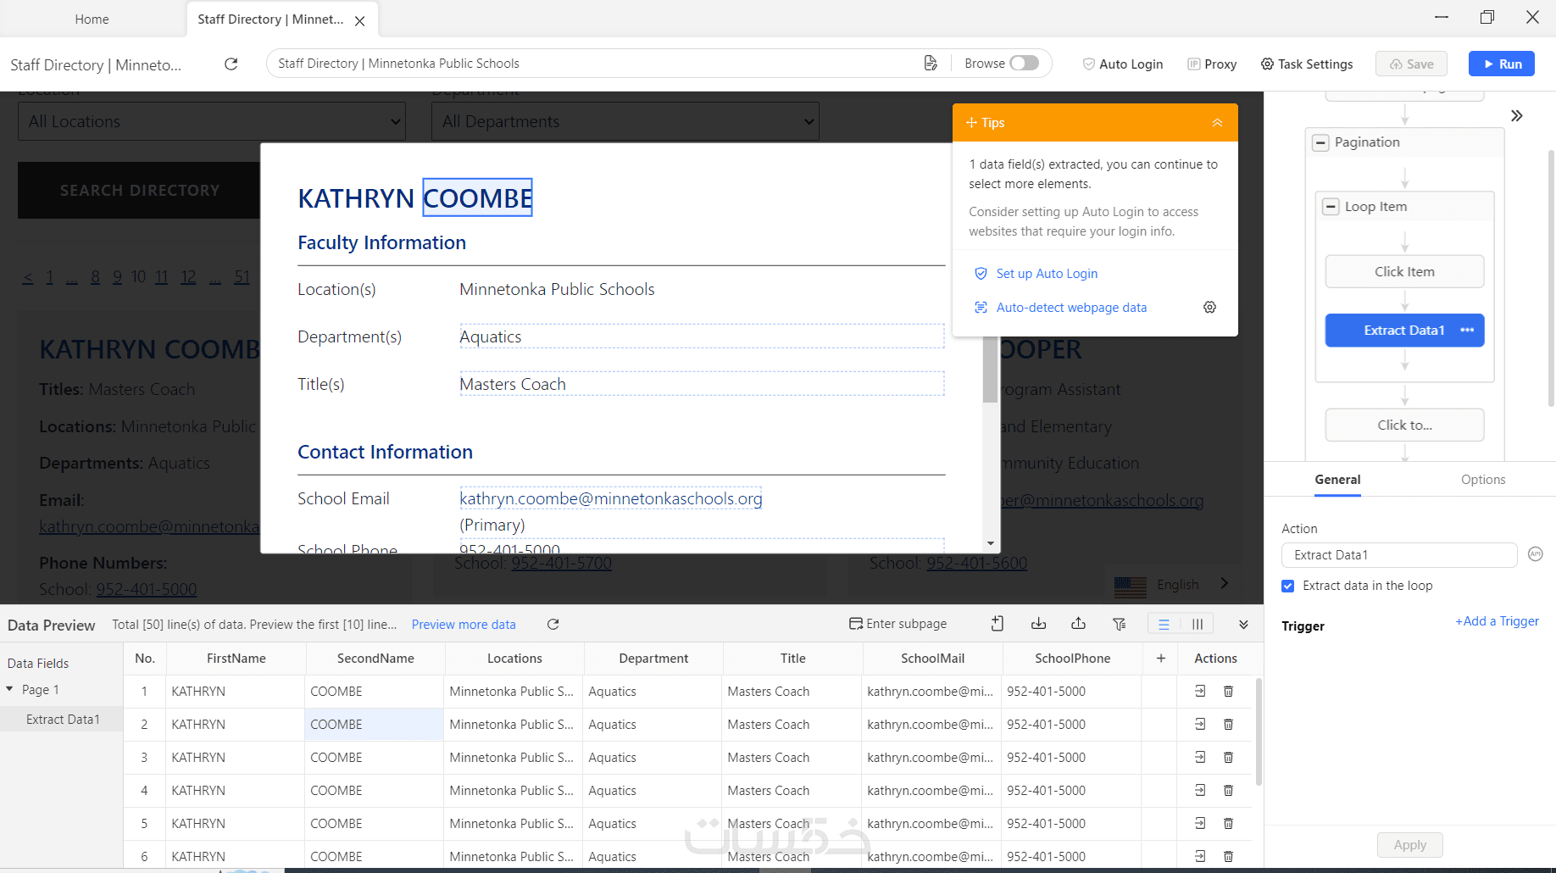Click Auto-detect webpage data
This screenshot has width=1556, height=873.
(x=1071, y=308)
